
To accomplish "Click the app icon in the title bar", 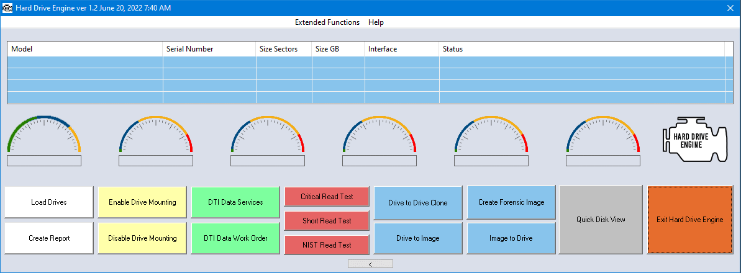I will [x=7, y=8].
